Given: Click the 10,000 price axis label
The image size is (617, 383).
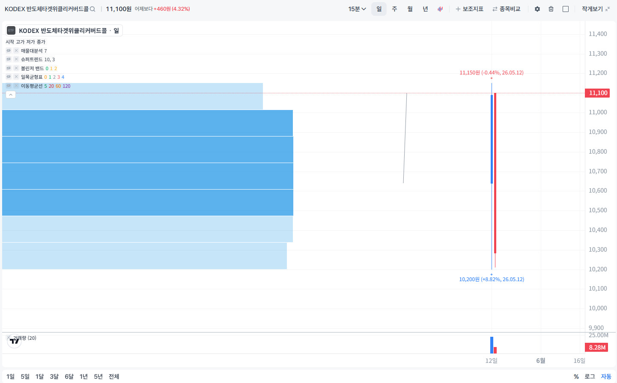Looking at the screenshot, I should click(x=598, y=308).
